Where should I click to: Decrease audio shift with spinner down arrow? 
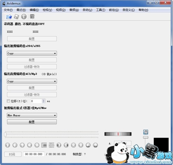[44, 102]
